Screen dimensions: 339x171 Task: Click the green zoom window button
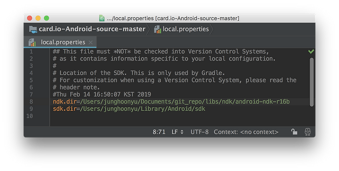tap(47, 18)
